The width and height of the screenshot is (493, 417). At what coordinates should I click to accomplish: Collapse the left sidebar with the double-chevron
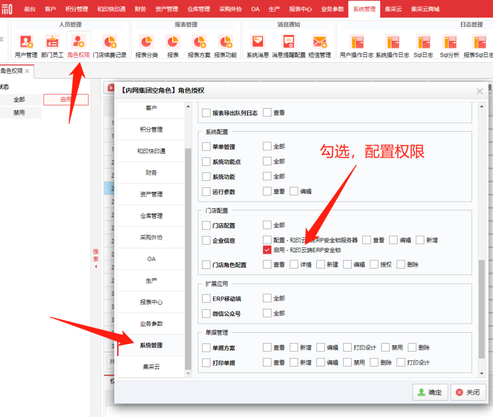[3, 40]
